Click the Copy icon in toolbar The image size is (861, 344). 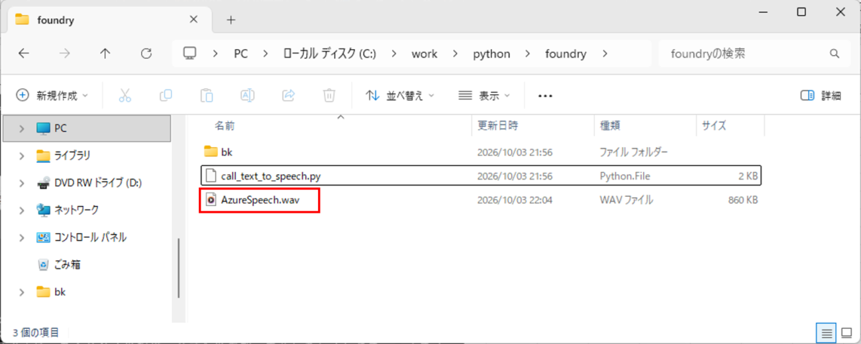click(x=166, y=95)
